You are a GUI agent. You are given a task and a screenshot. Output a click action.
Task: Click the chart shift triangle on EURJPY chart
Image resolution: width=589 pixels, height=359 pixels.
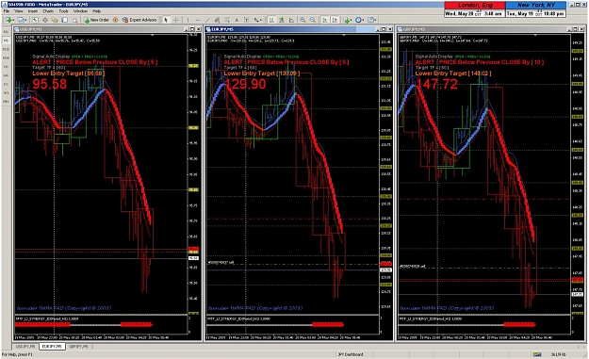pyautogui.click(x=344, y=35)
